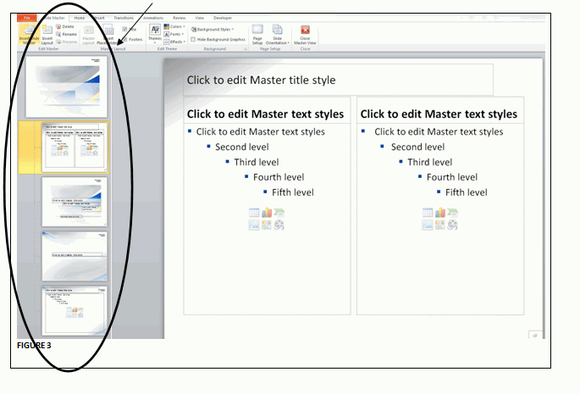Select the title and content layout thumbnail
This screenshot has width=580, height=394.
[75, 310]
